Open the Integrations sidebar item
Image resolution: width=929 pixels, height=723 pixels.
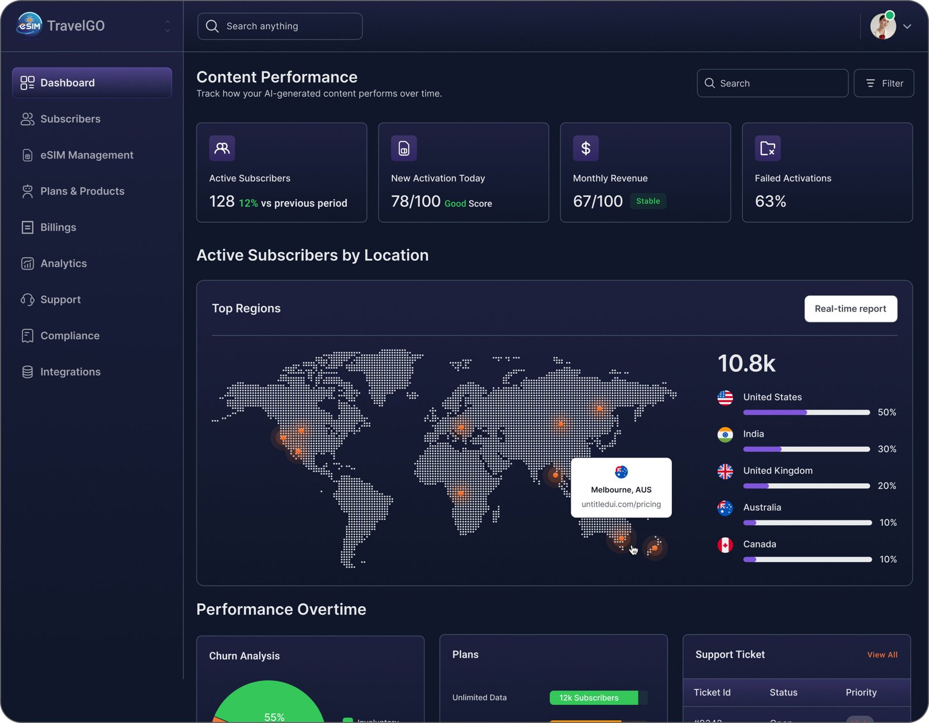(70, 372)
